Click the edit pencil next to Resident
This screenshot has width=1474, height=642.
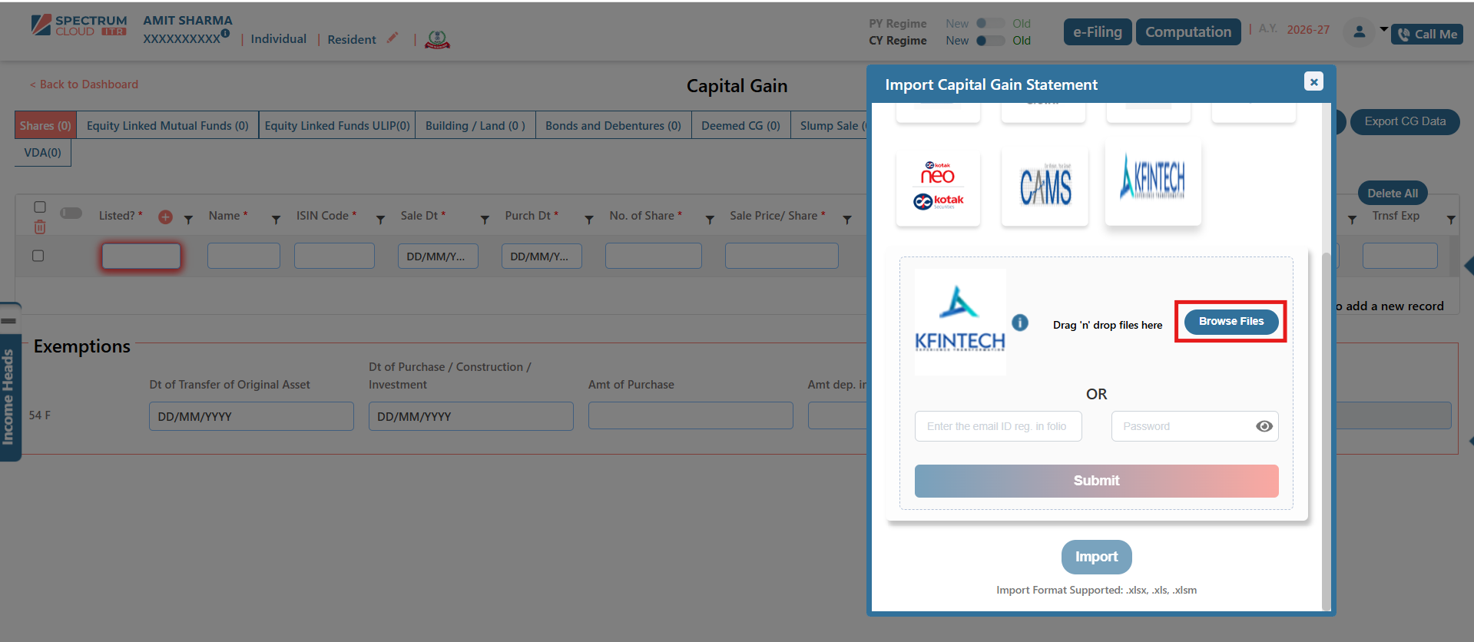tap(393, 38)
